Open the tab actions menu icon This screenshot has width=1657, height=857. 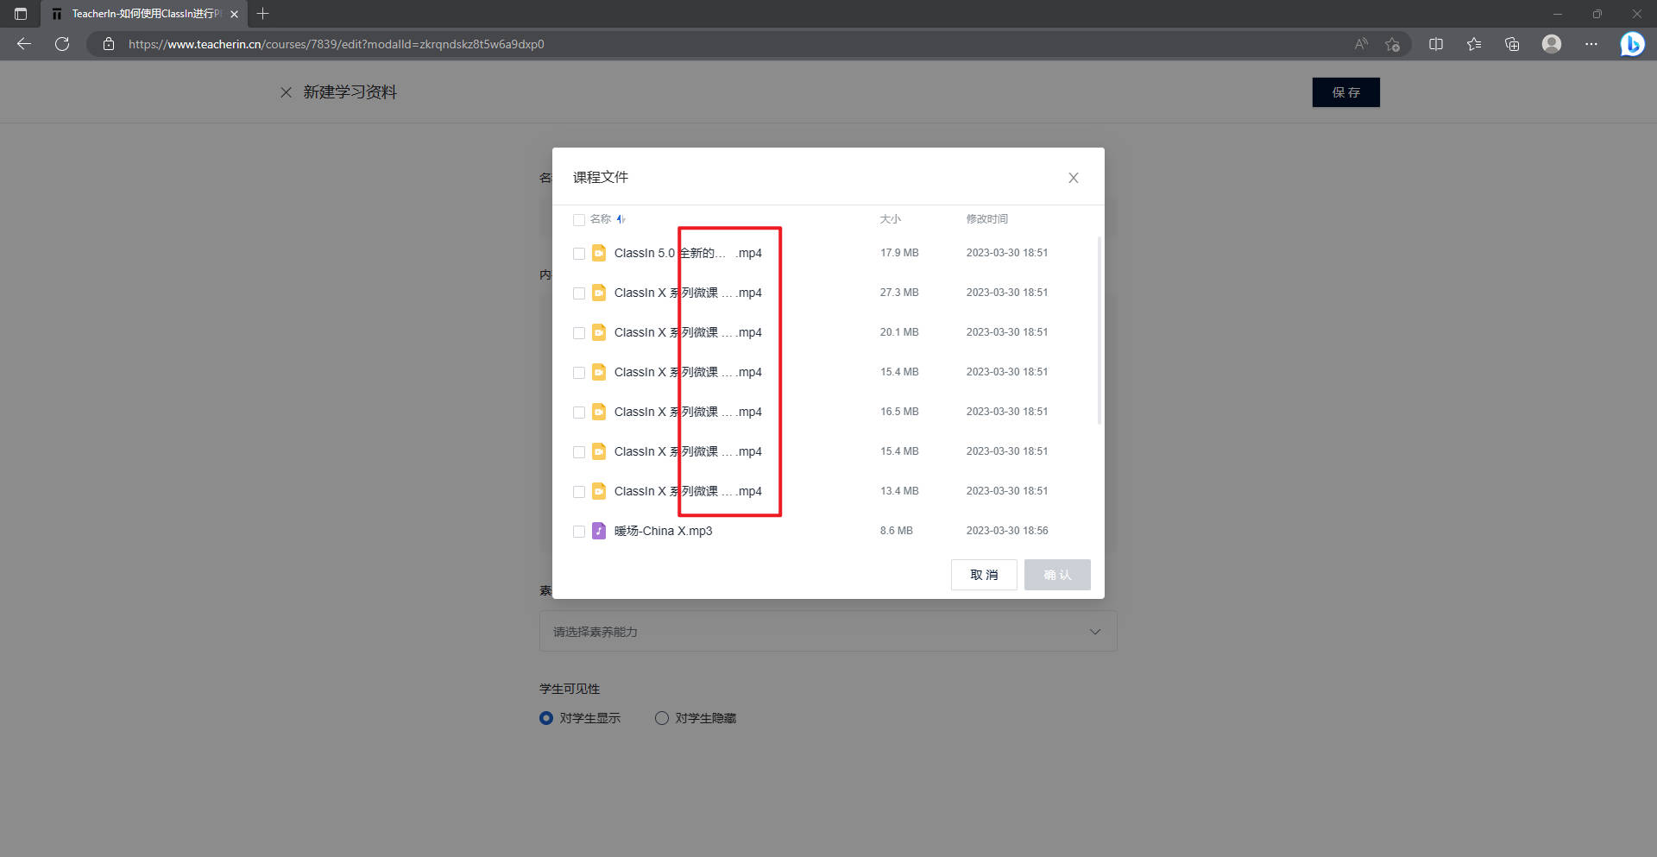(x=21, y=14)
